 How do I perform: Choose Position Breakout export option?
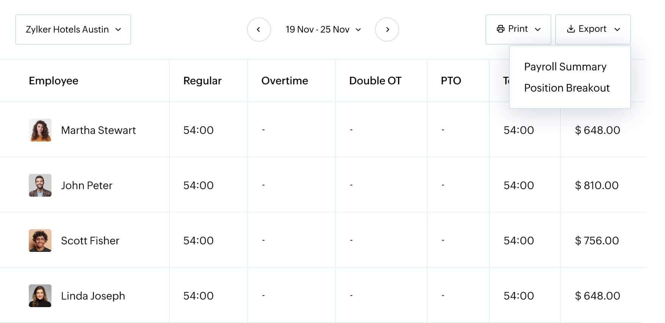[x=567, y=88]
